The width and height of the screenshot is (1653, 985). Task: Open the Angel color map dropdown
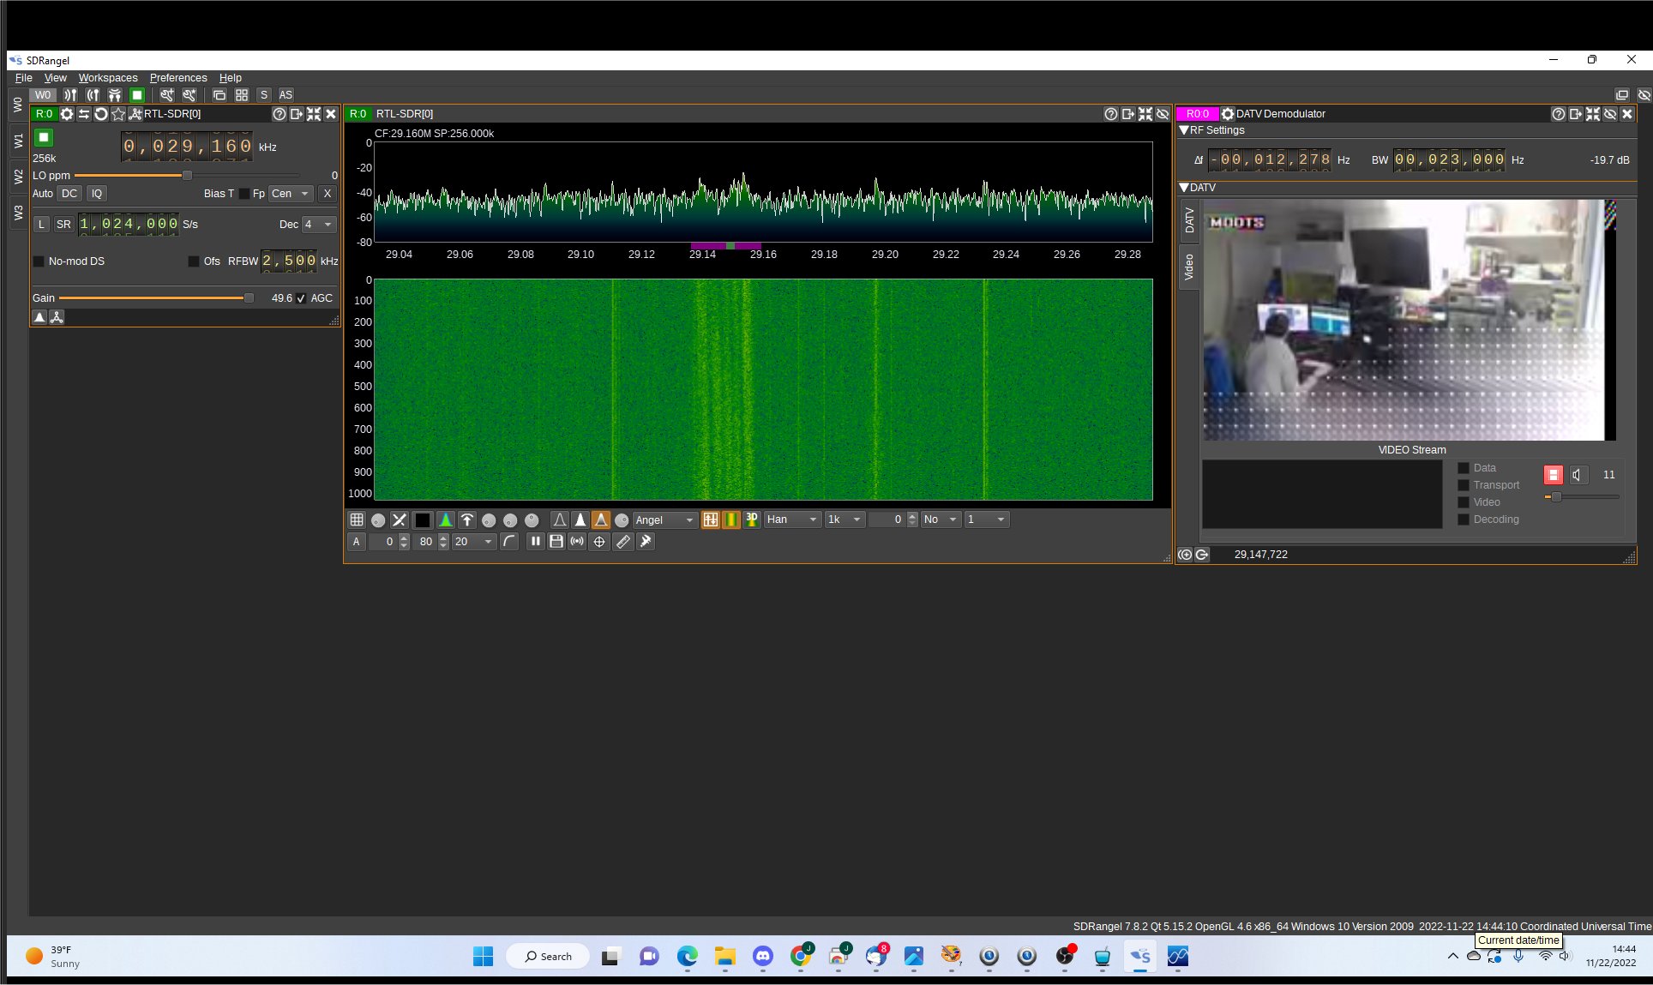tap(664, 520)
